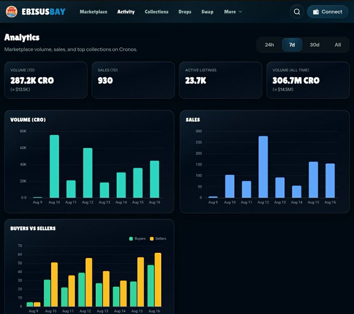354x314 pixels.
Task: Click the "BUYERS VS SELLERS" chart title
Action: tap(33, 228)
